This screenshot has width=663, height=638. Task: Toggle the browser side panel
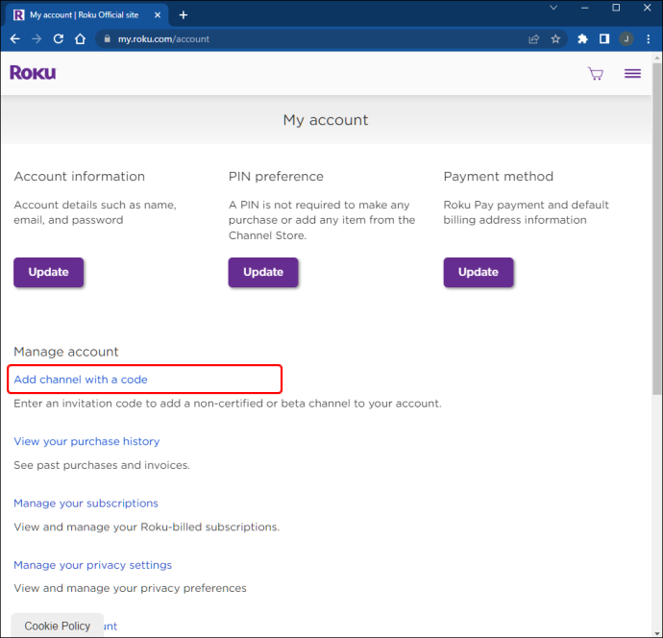coord(604,38)
